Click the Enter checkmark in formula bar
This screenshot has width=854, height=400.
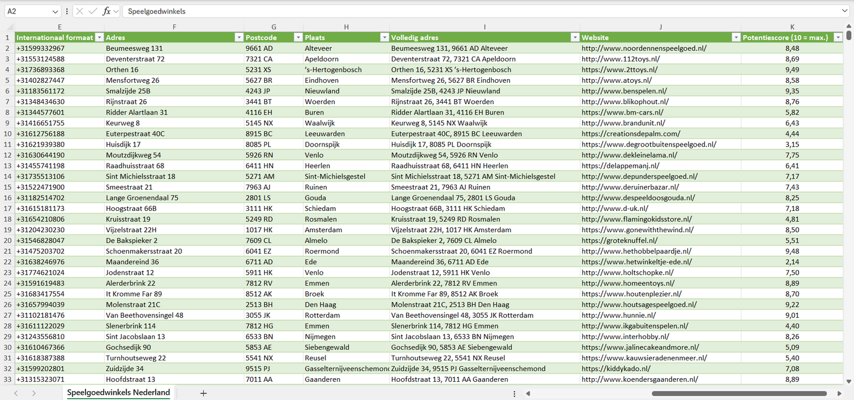(93, 11)
